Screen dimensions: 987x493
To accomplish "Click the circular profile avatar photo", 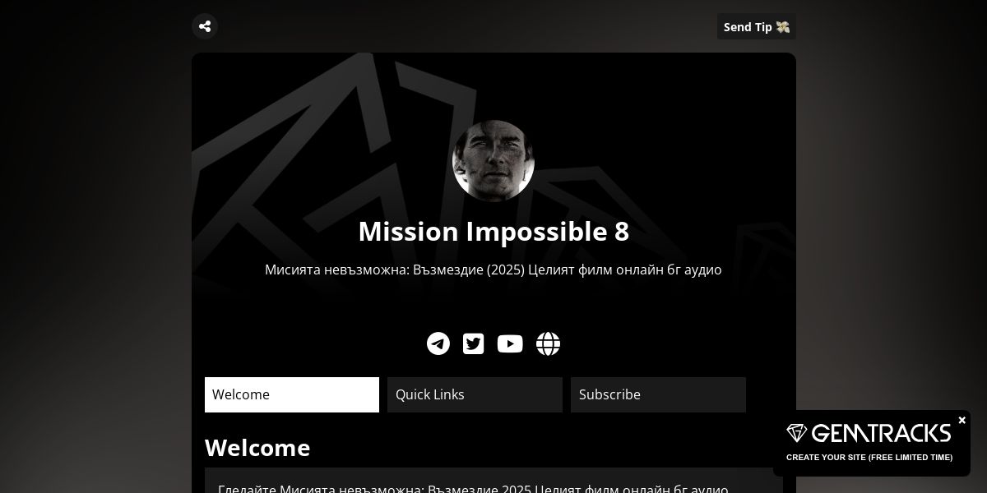I will (493, 161).
